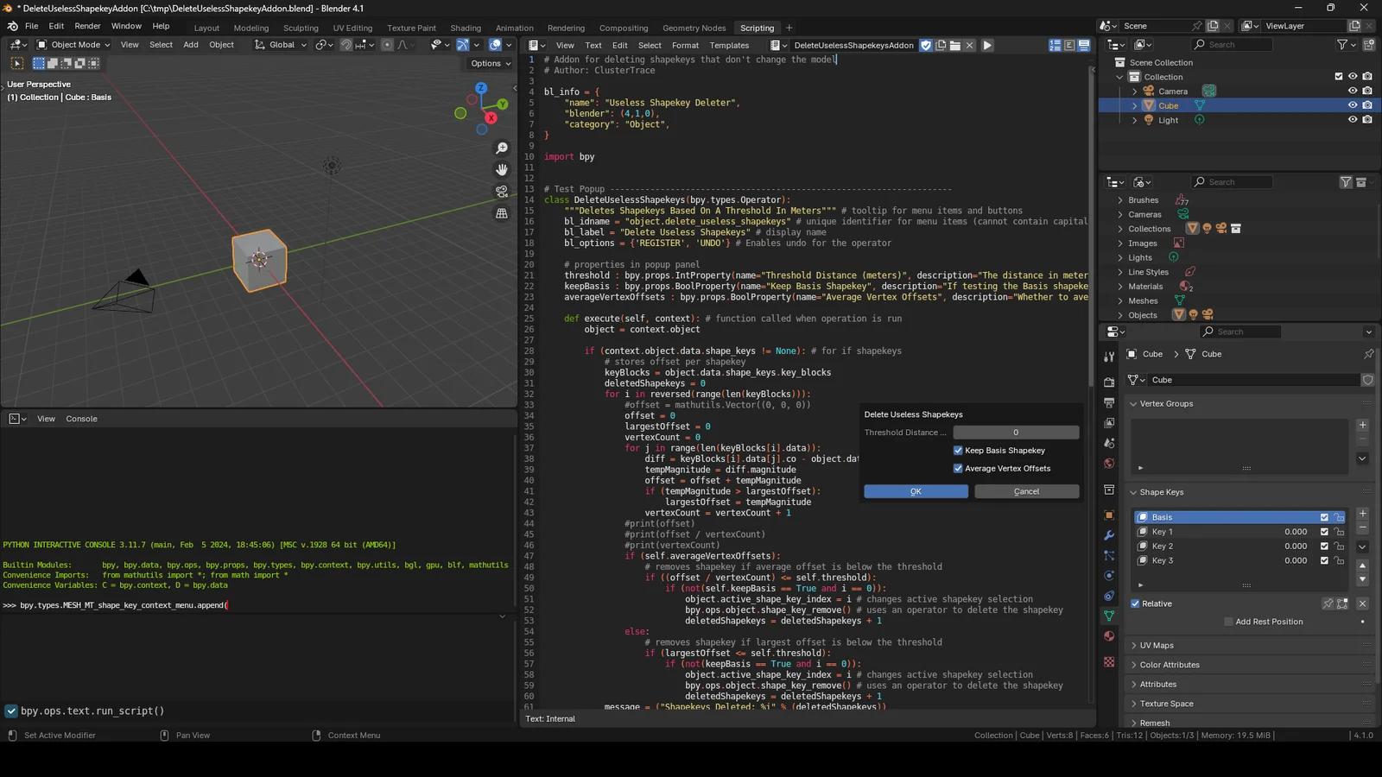Uncheck Keep Basis Shapekey checkbox
The width and height of the screenshot is (1382, 777).
958,451
